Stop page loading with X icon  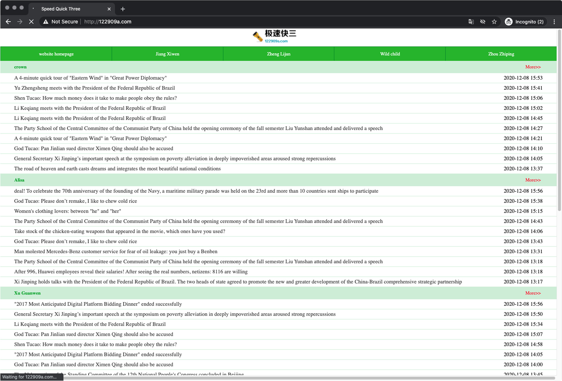[31, 22]
